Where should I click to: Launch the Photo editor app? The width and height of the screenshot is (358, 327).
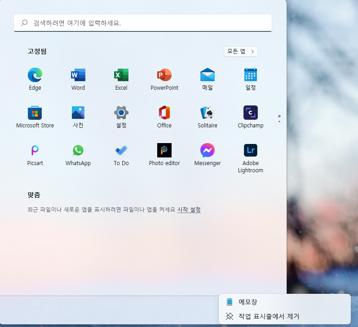pos(164,155)
